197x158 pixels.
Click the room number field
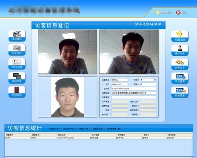(148, 115)
